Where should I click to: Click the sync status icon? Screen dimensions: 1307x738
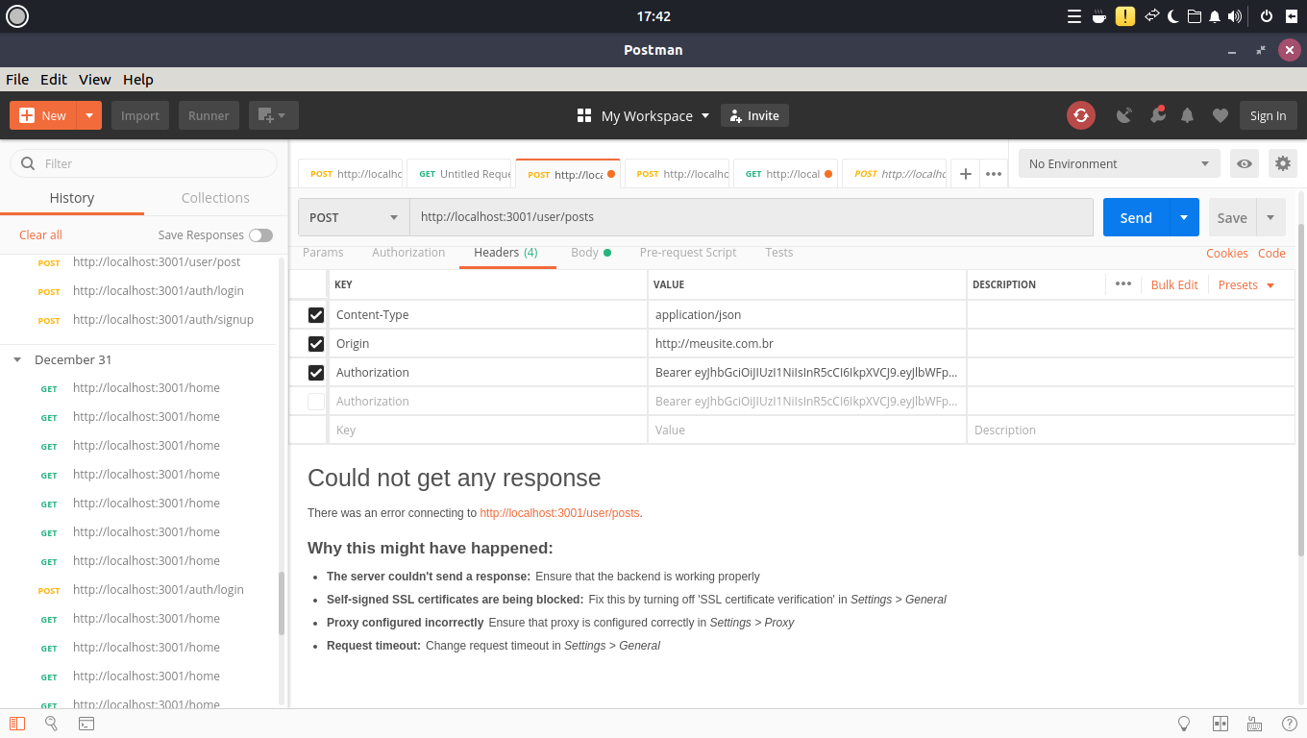click(1081, 115)
